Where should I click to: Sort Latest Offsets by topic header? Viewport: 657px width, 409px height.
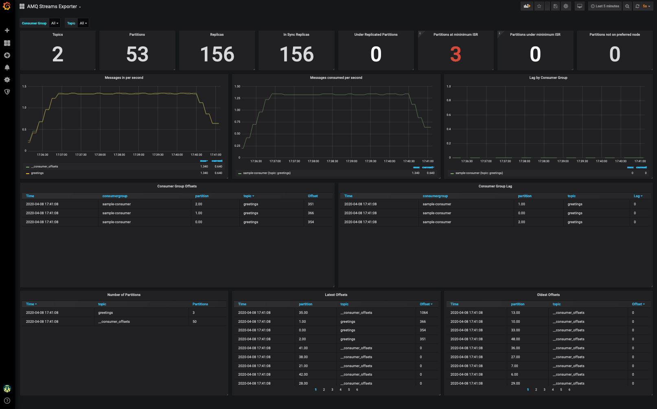[344, 304]
